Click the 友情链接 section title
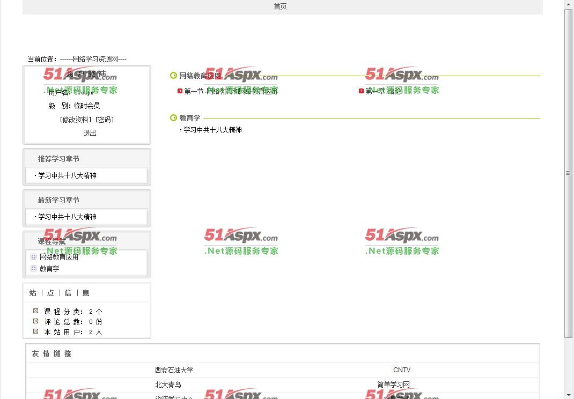574x399 pixels. point(51,353)
